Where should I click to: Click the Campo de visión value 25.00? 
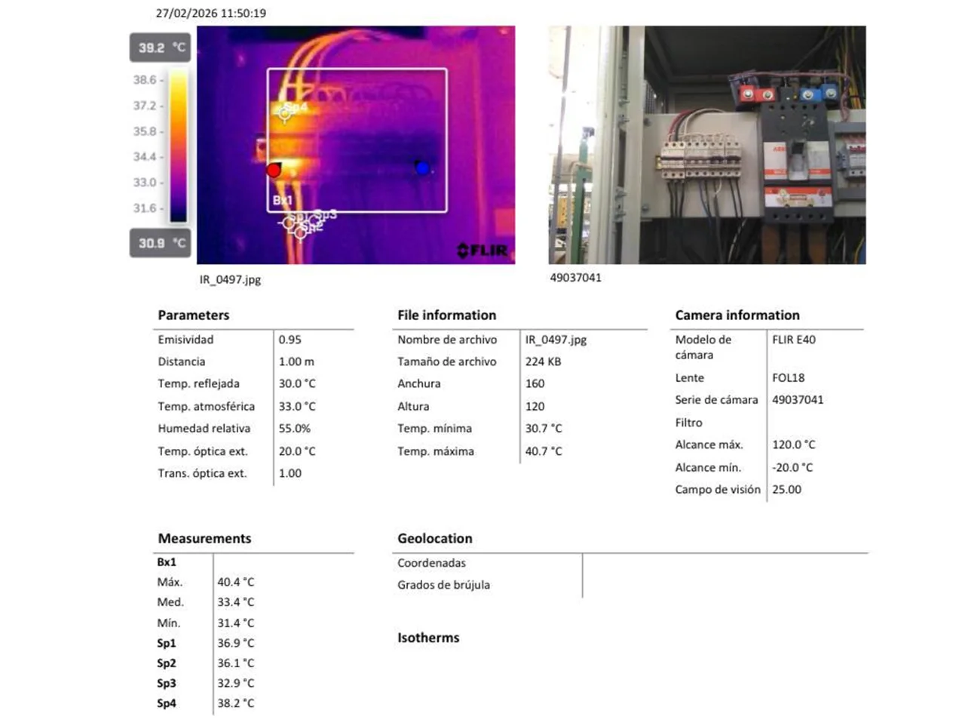tap(786, 489)
